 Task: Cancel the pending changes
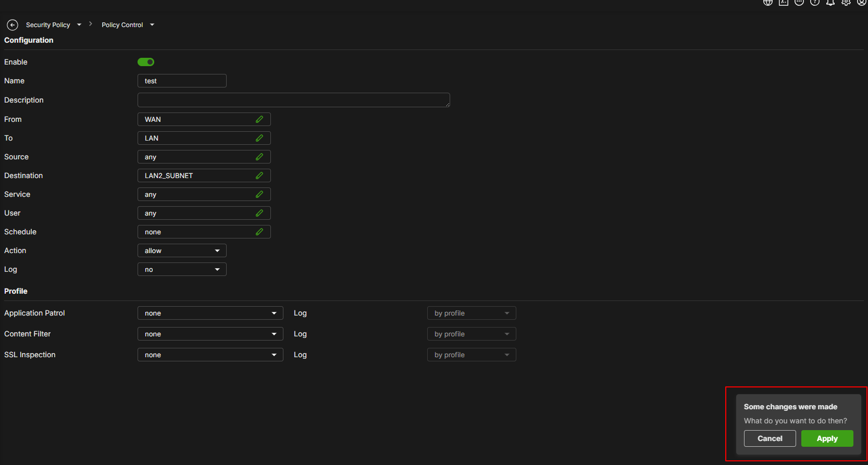tap(770, 438)
